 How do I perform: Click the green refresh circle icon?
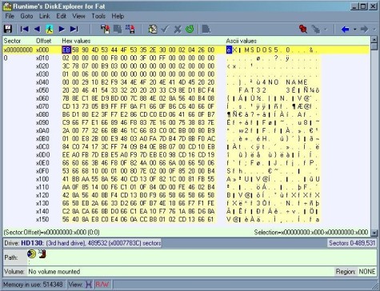pyautogui.click(x=190, y=29)
